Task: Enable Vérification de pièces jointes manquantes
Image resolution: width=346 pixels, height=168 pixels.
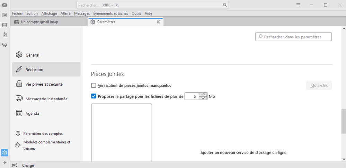Action: [x=94, y=85]
